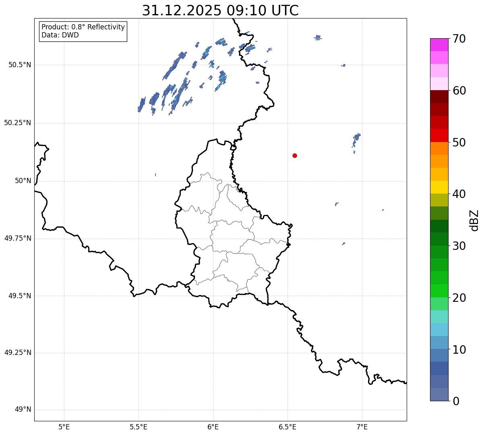Click the red location marker dot
Screen dimensions: 484x435
coord(295,155)
